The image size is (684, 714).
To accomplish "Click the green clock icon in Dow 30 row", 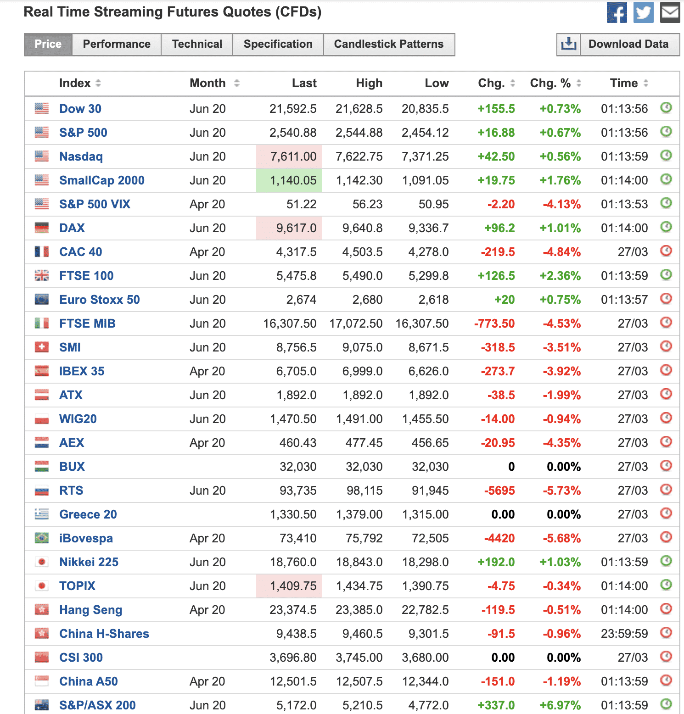I will click(666, 108).
